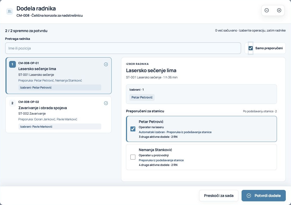Click 'Operater na laseru' role text

pyautogui.click(x=151, y=127)
